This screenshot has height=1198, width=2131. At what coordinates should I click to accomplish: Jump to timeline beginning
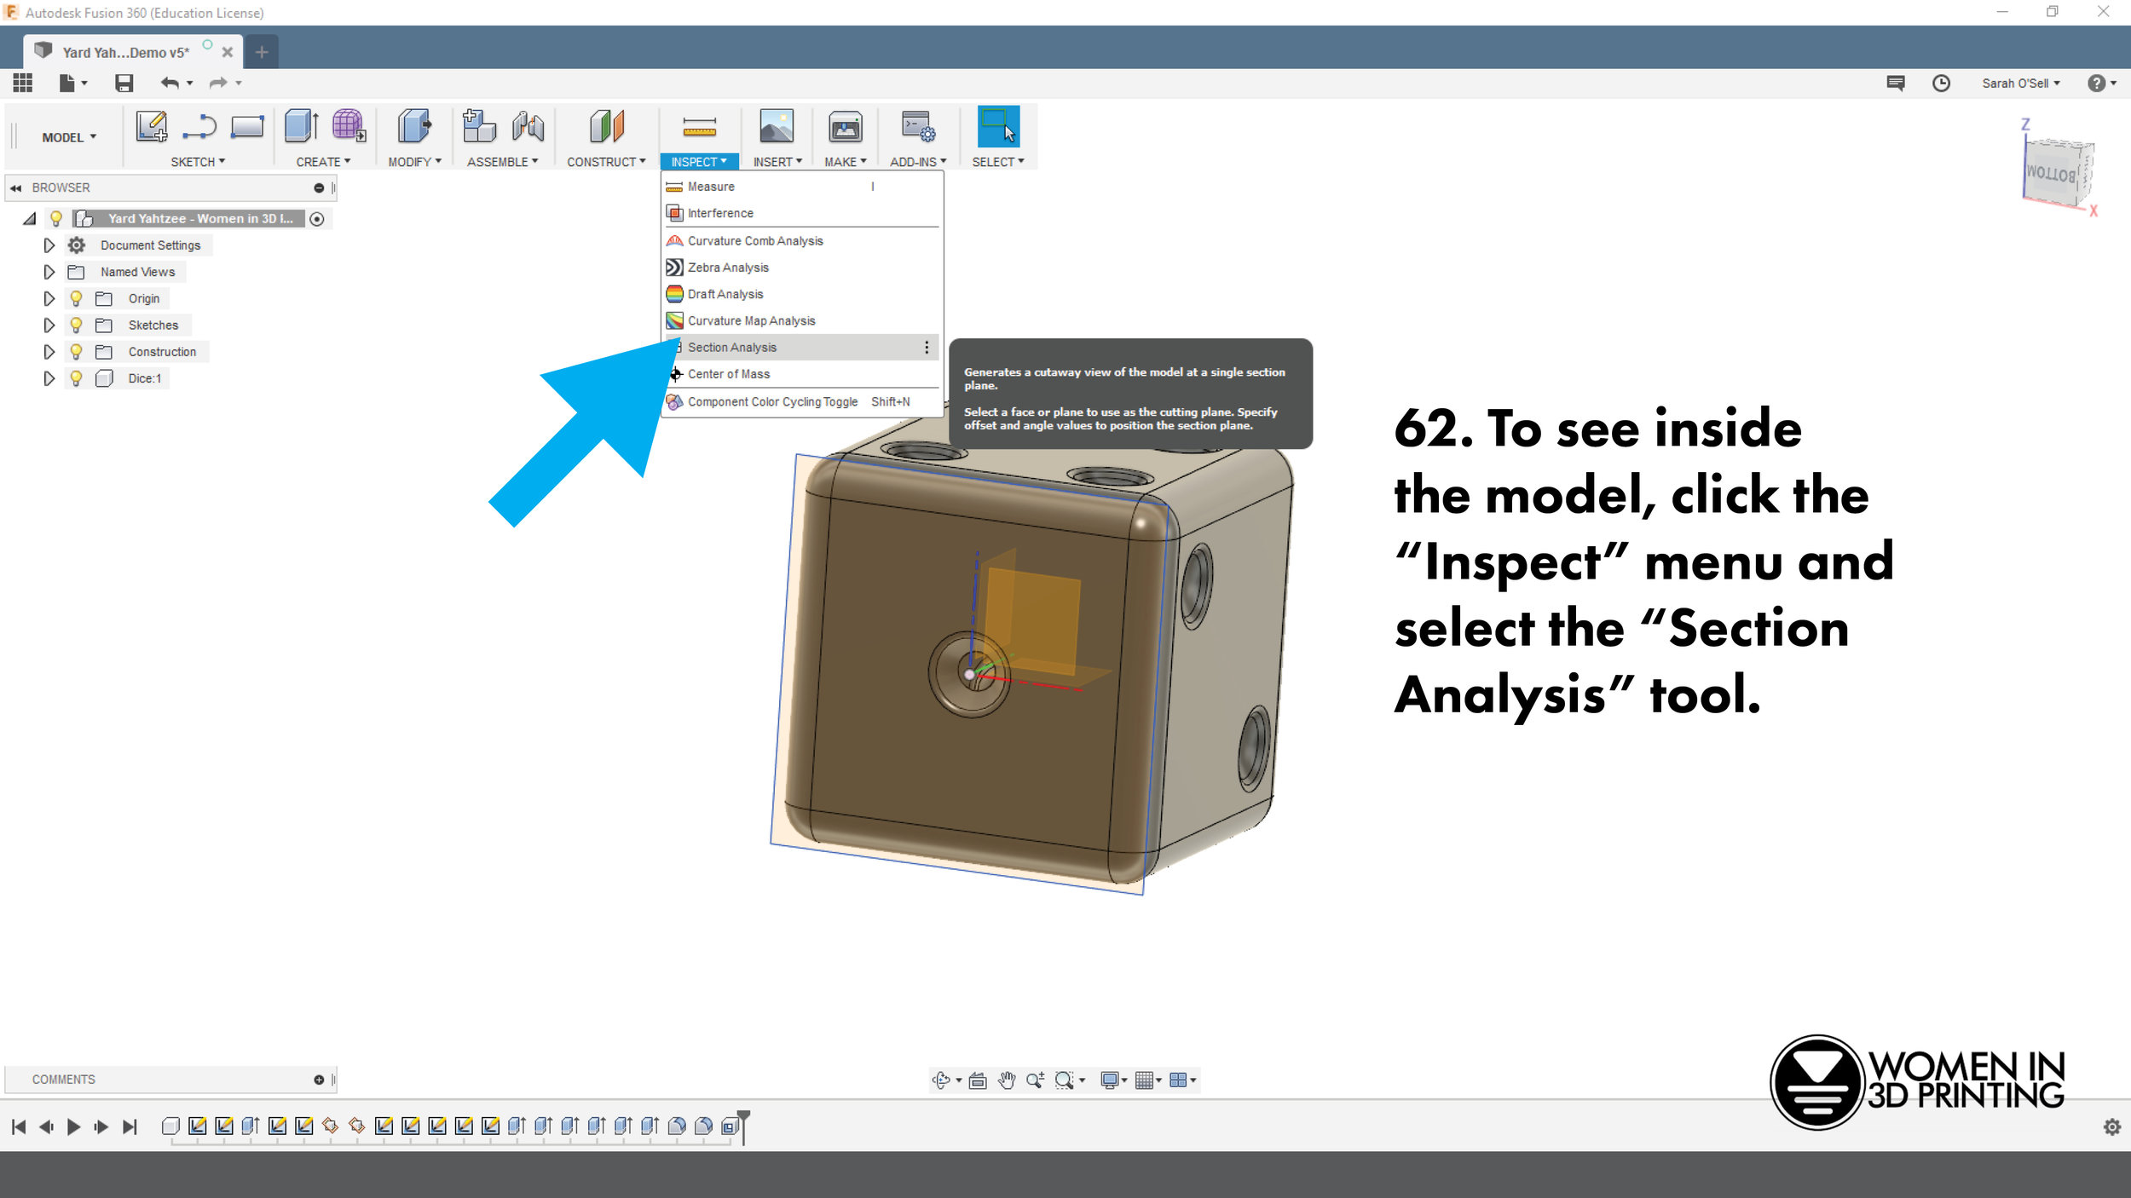pyautogui.click(x=19, y=1126)
